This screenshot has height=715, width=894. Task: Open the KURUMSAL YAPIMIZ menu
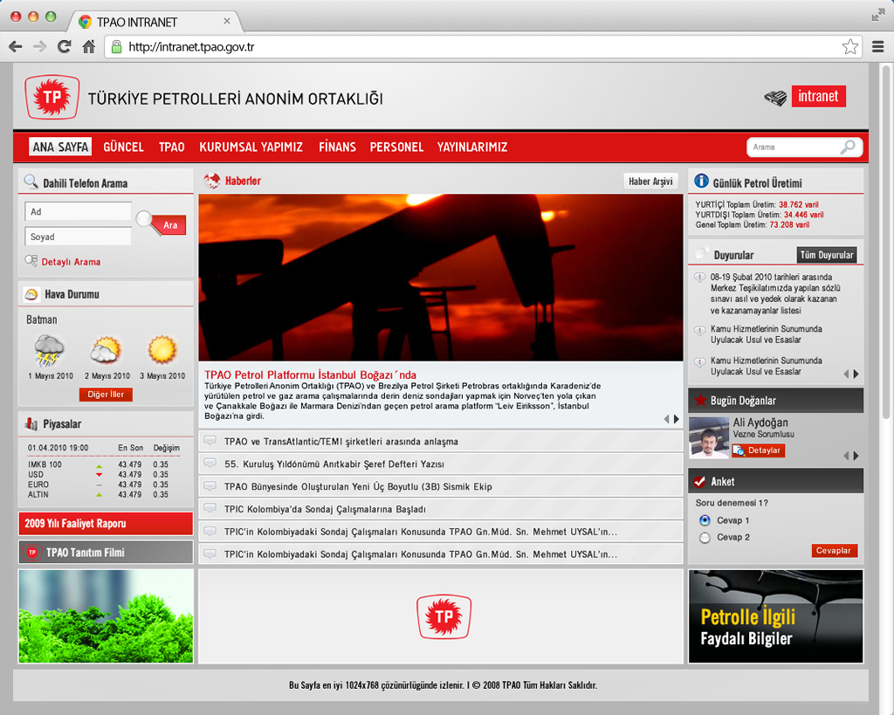(x=251, y=148)
